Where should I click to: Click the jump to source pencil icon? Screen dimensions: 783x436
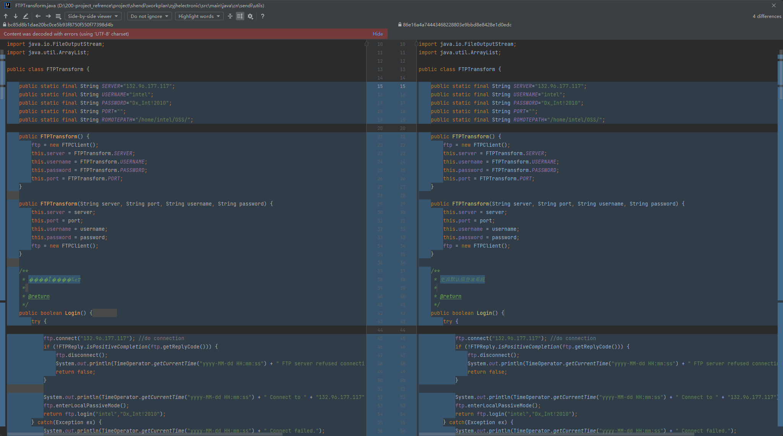pyautogui.click(x=26, y=16)
